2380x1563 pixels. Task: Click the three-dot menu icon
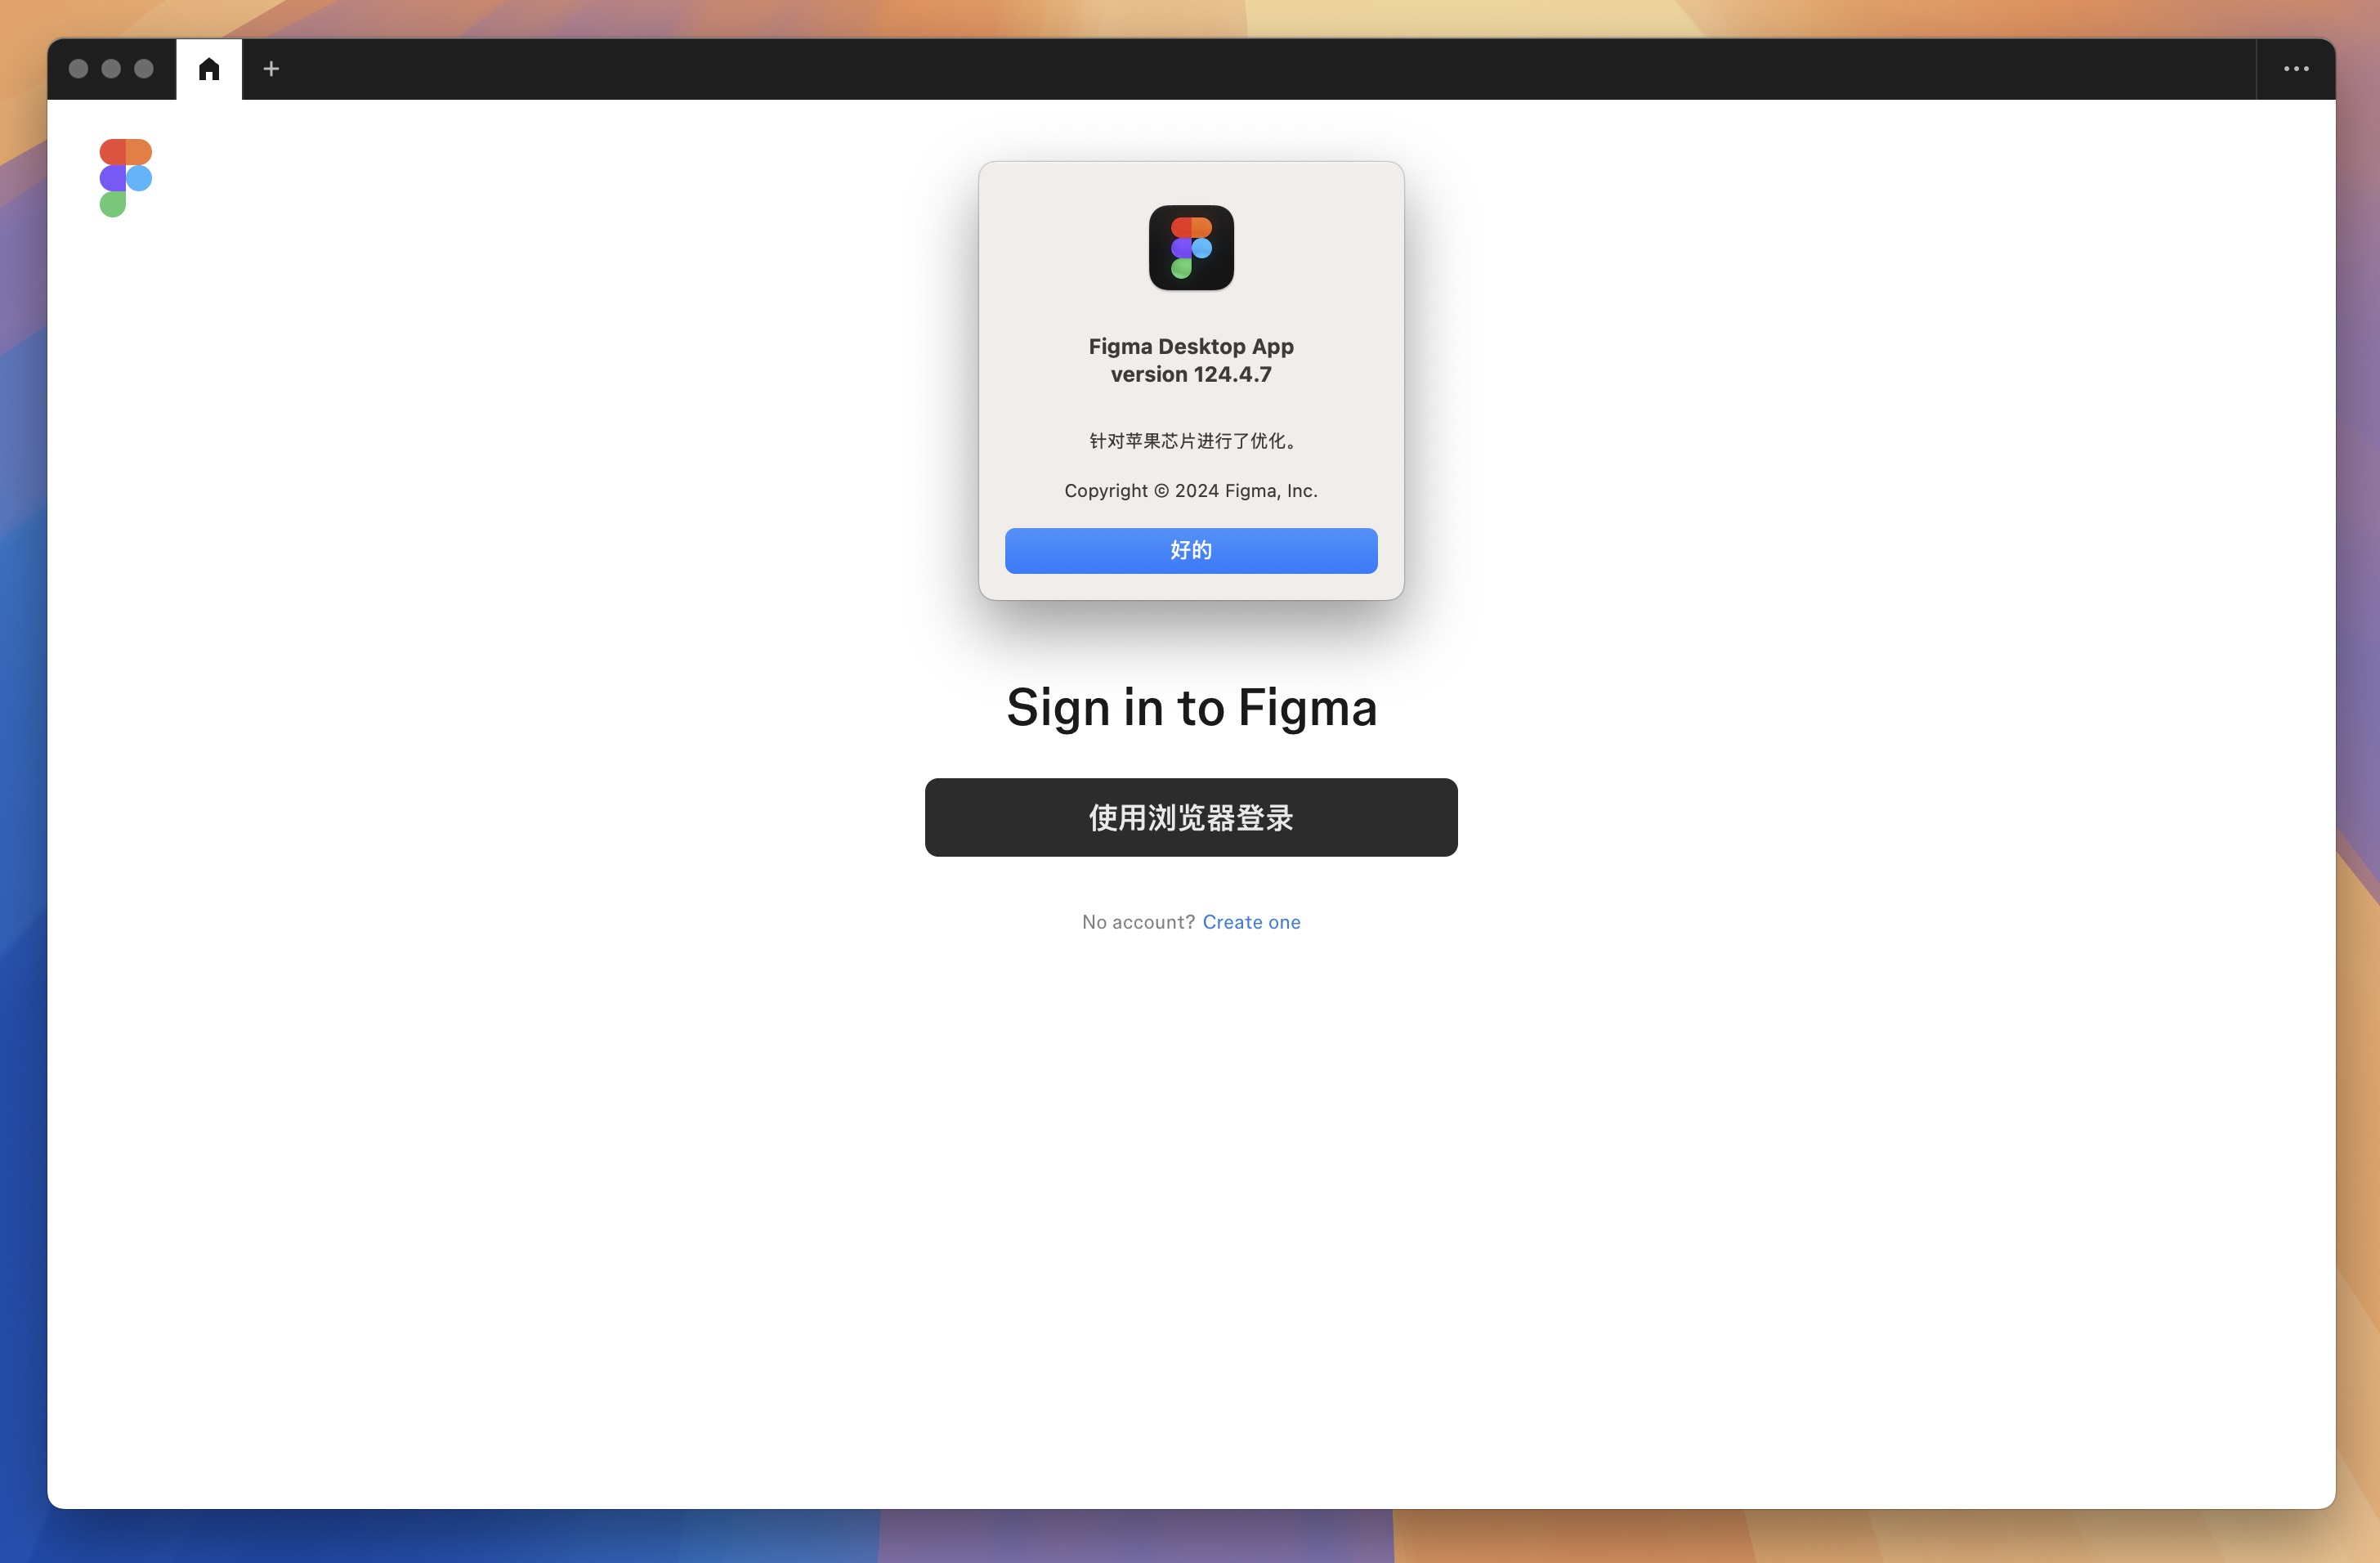click(2297, 68)
